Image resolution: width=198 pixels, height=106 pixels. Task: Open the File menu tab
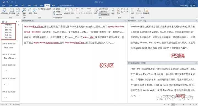pyautogui.click(x=4, y=6)
